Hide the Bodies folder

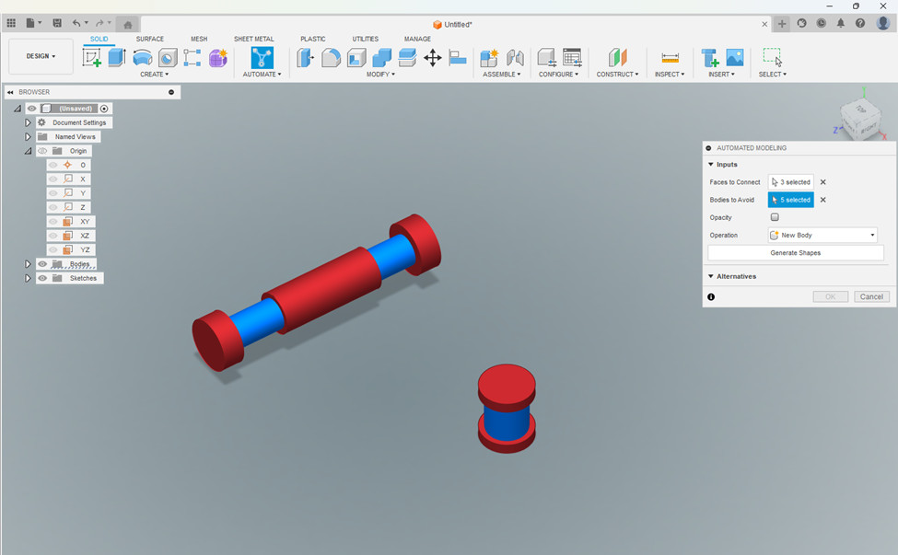point(42,264)
